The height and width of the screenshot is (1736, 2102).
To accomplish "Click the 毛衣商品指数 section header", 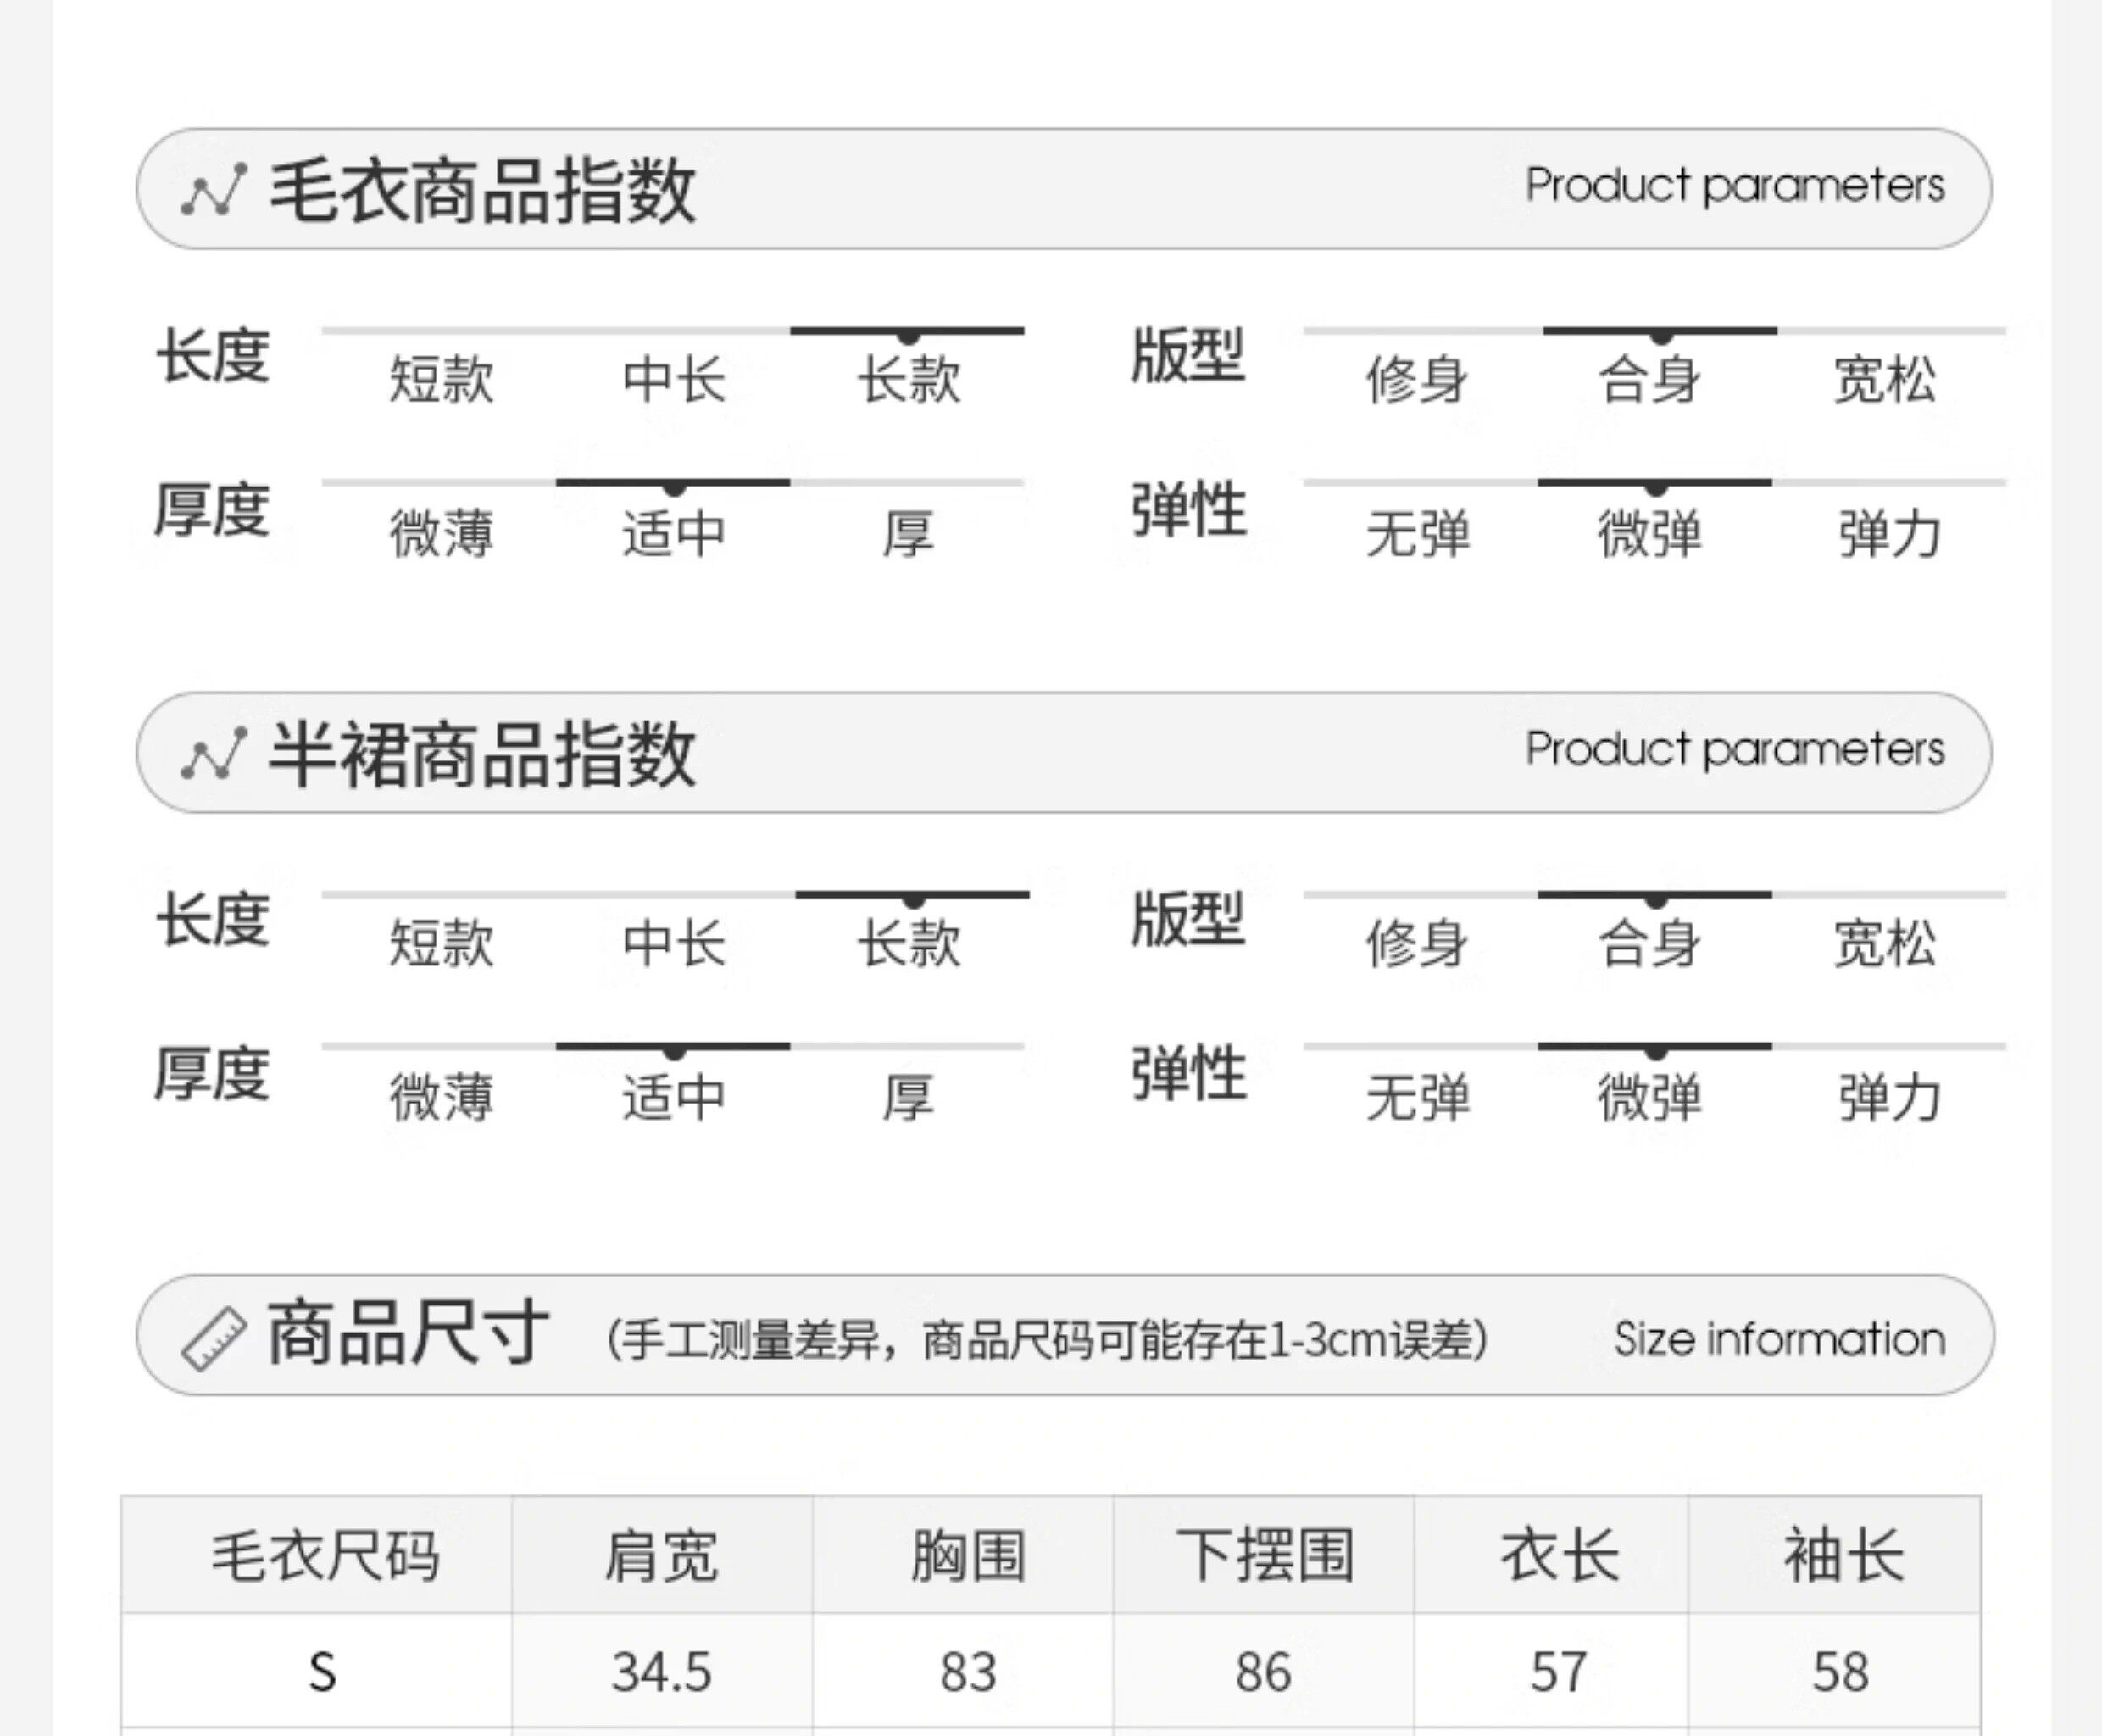I will click(482, 190).
